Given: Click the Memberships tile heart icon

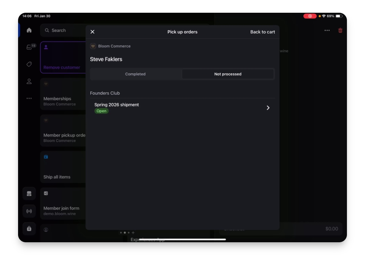Looking at the screenshot, I should [46, 84].
